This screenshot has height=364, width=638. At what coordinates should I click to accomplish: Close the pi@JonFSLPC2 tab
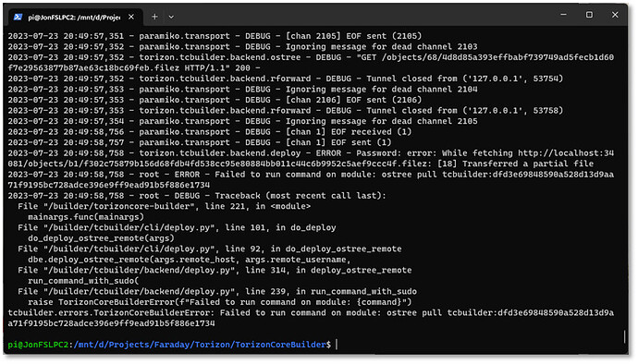click(x=131, y=17)
